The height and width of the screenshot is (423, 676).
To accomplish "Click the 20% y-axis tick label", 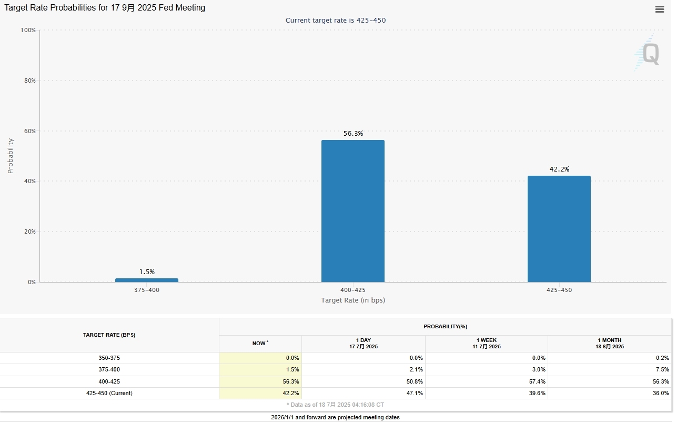I will (29, 231).
